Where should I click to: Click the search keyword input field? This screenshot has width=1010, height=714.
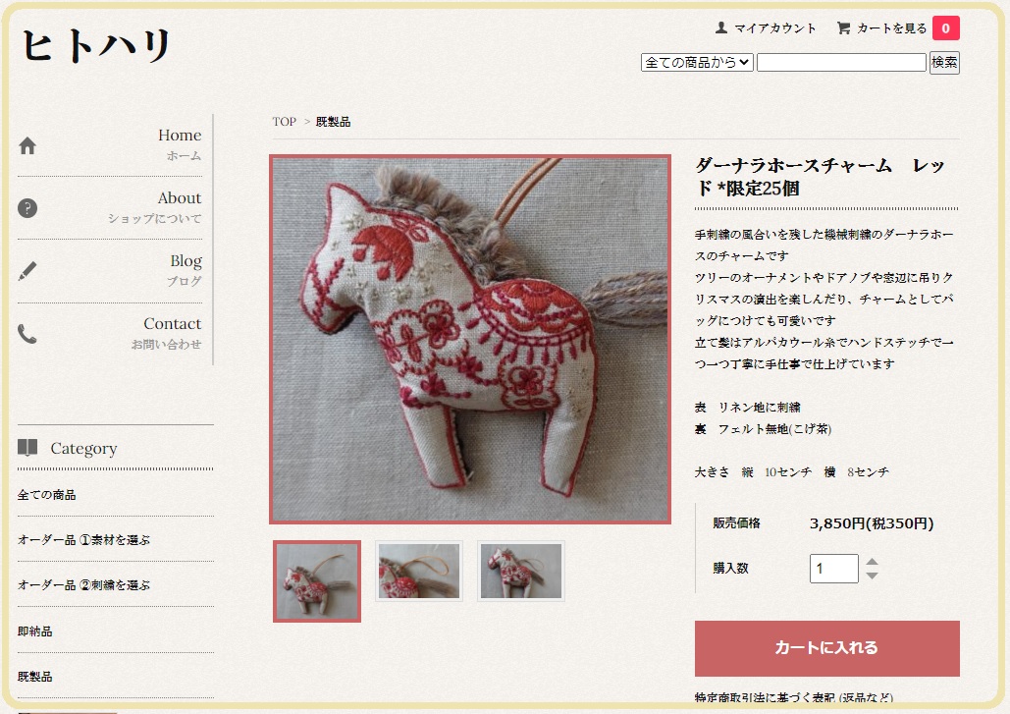coord(841,63)
